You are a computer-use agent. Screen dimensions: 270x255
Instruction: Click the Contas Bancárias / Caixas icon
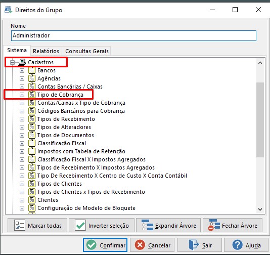click(32, 87)
